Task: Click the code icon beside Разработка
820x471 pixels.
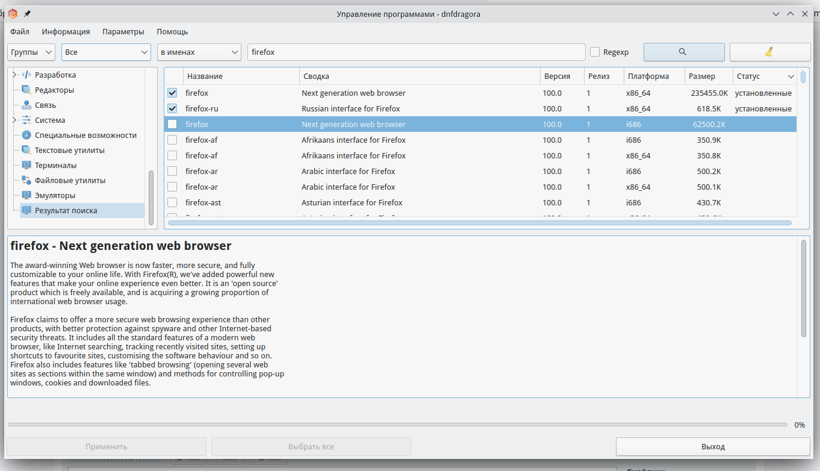Action: pyautogui.click(x=26, y=75)
